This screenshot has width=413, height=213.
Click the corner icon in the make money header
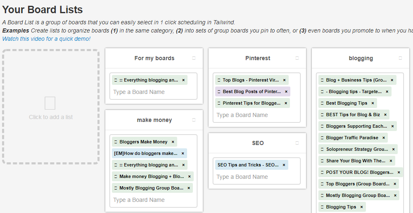(x=194, y=120)
